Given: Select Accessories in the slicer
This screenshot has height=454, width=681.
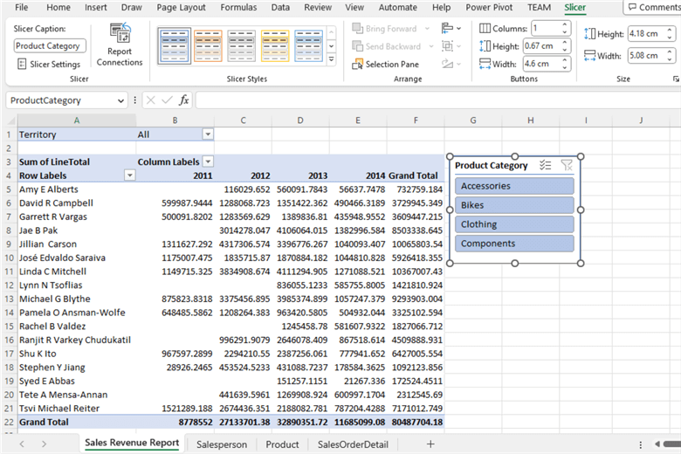Looking at the screenshot, I should click(x=514, y=186).
